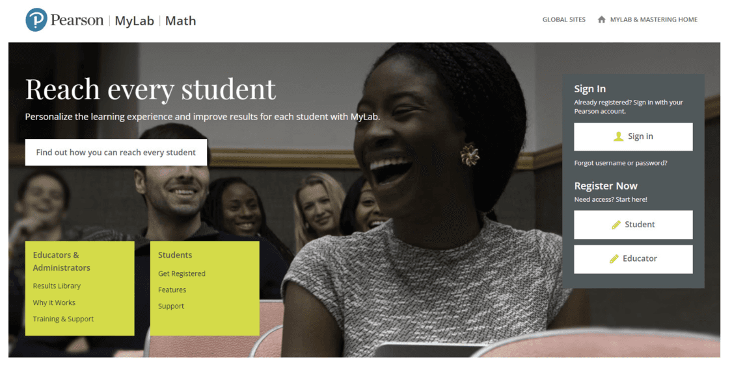Click the Pearson logo icon
The width and height of the screenshot is (730, 370).
pyautogui.click(x=36, y=20)
